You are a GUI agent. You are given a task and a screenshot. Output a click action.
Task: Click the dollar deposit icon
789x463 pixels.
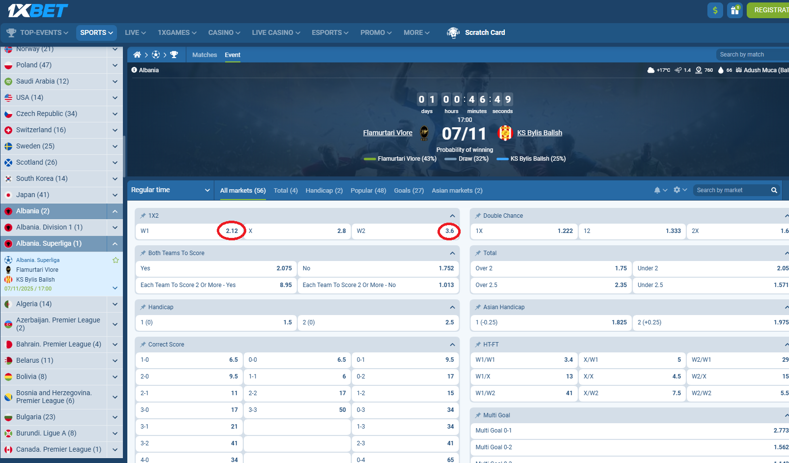(715, 10)
